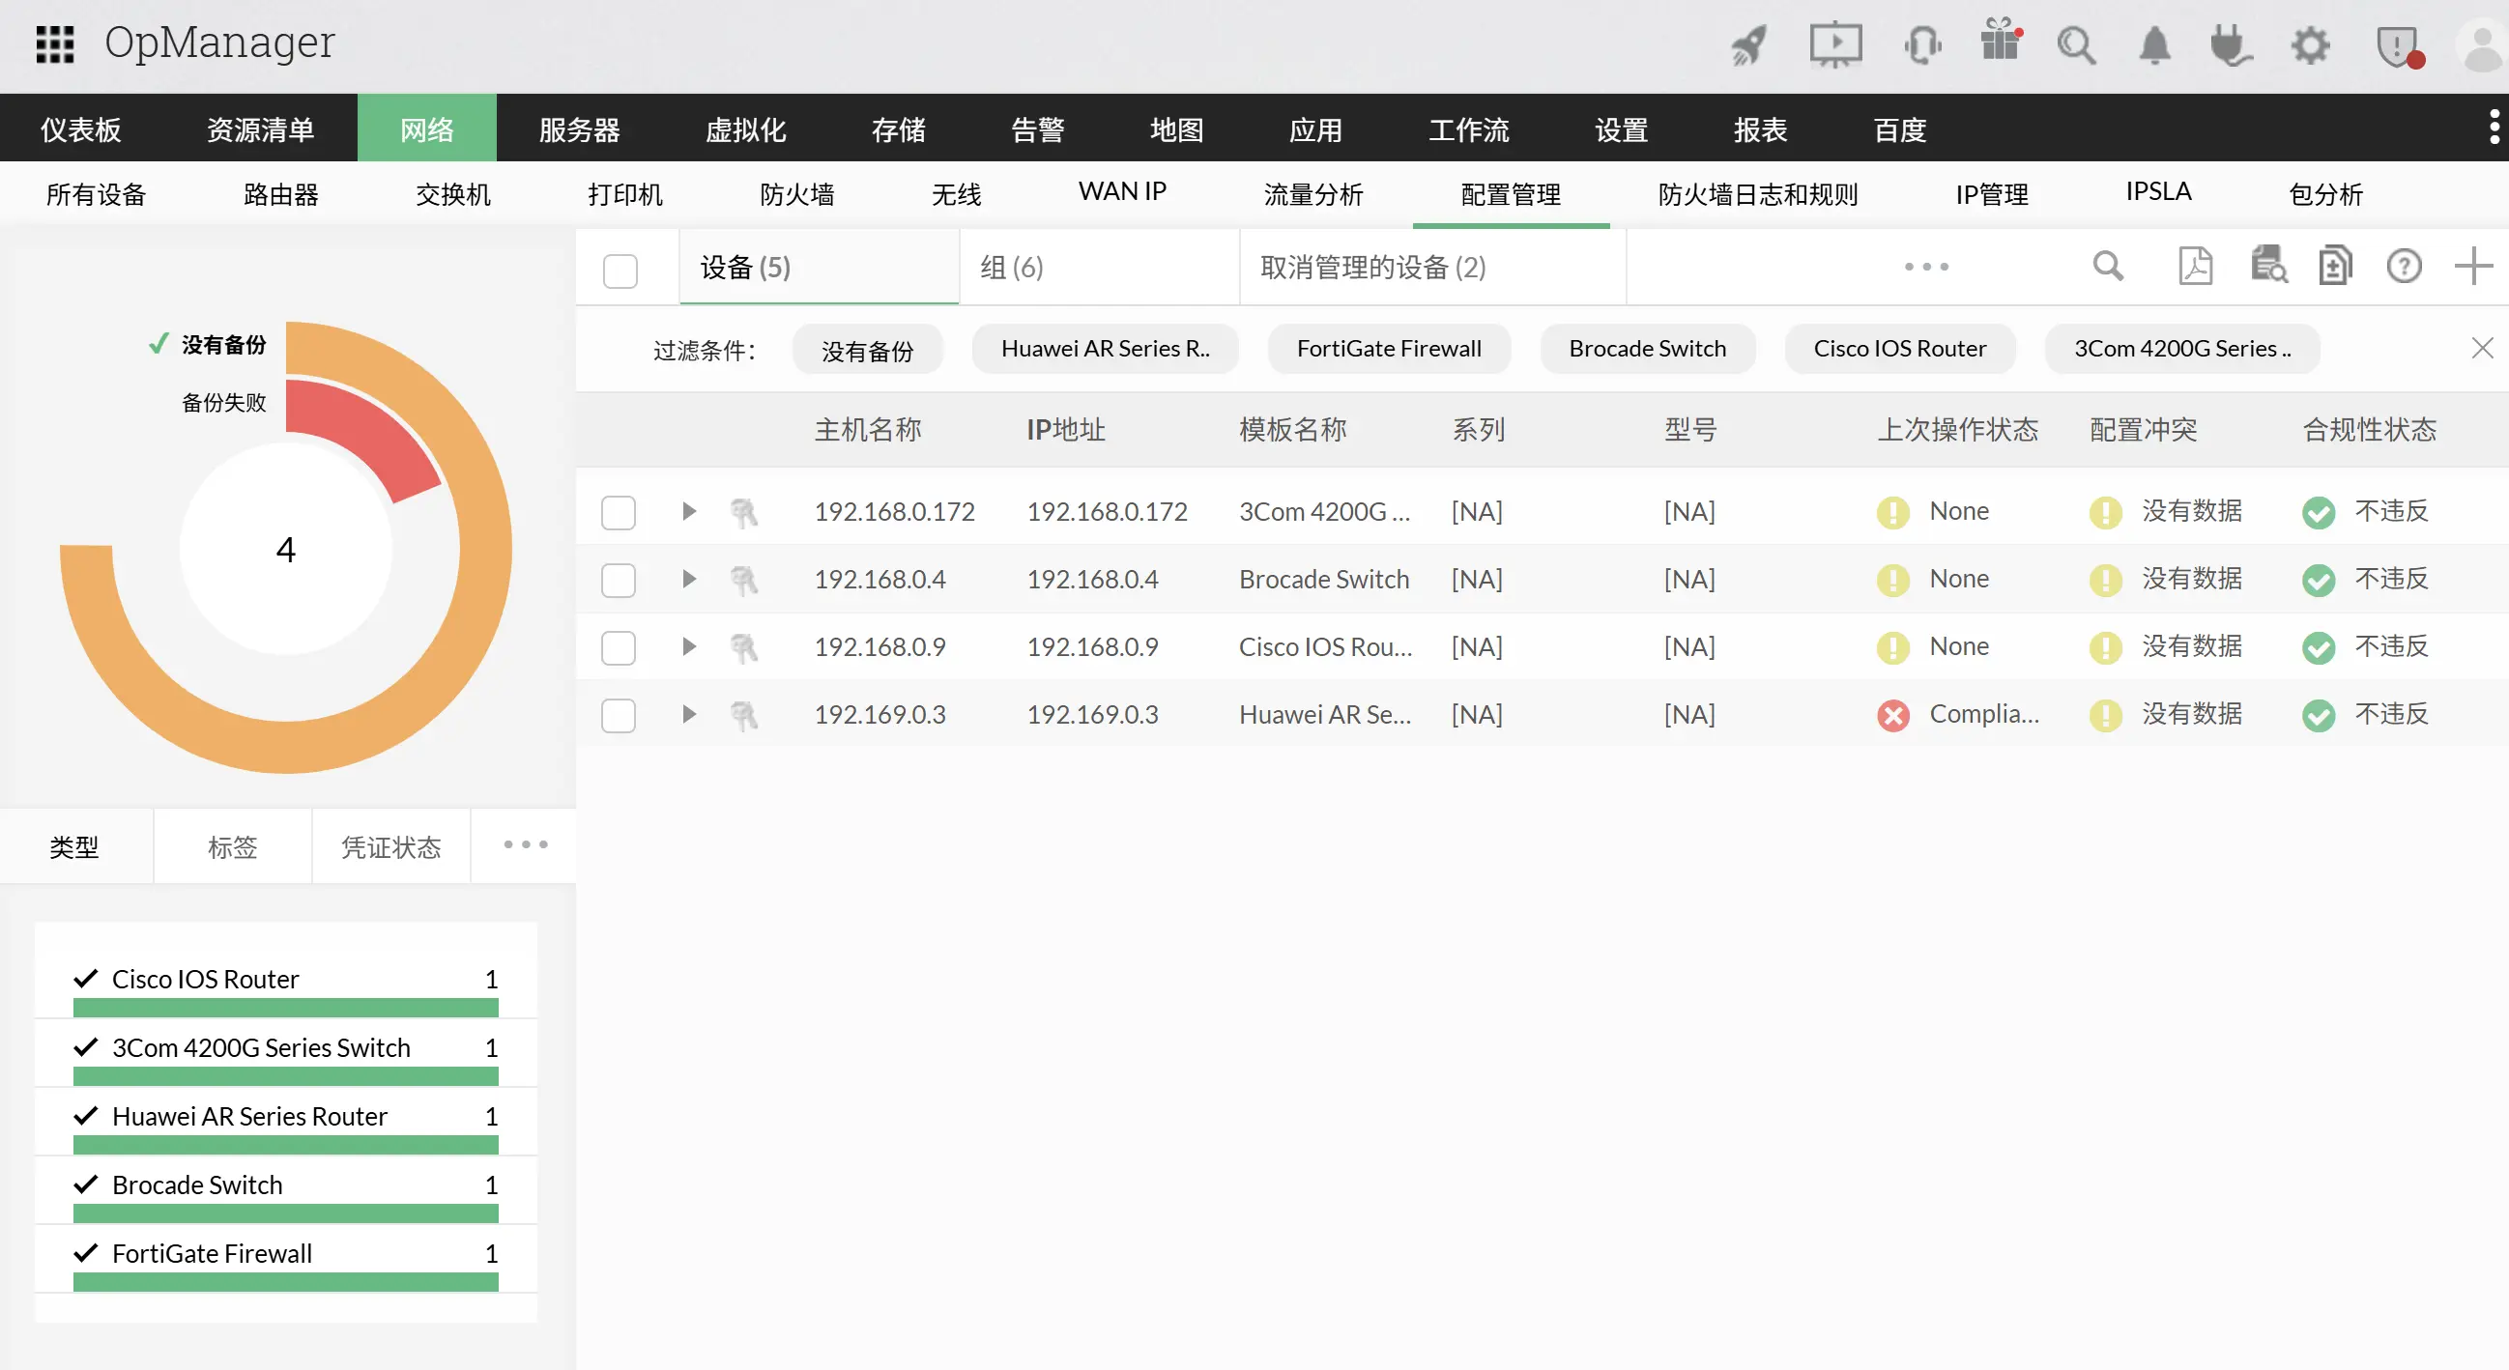Screen dimensions: 2509x1370
Task: Check the box for 192.168.0.172
Action: (619, 512)
